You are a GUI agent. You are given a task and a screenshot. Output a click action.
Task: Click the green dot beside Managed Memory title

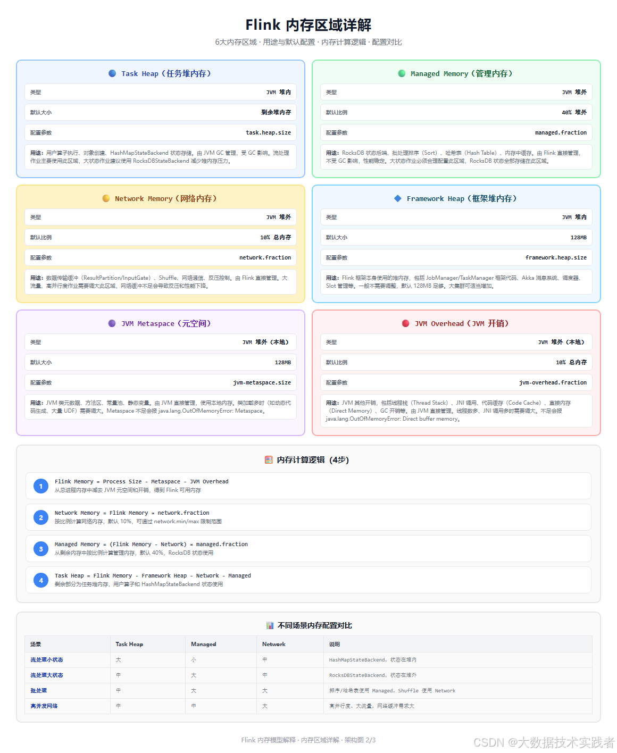pos(402,73)
